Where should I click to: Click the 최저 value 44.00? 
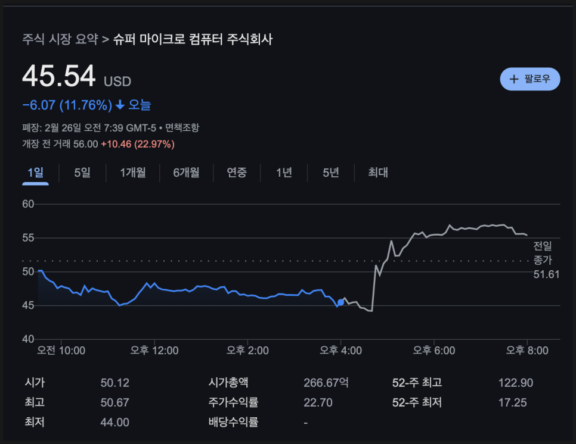(x=115, y=423)
